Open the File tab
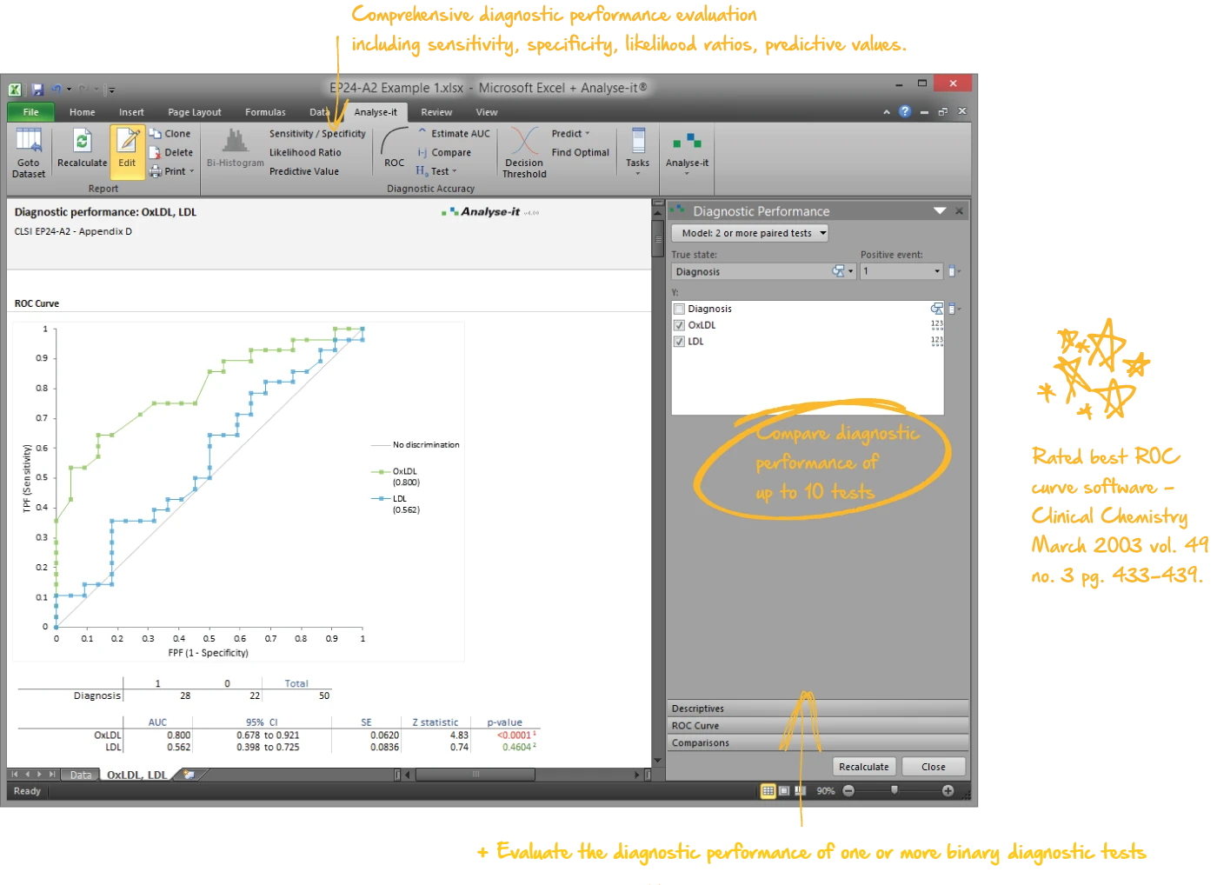 [30, 112]
